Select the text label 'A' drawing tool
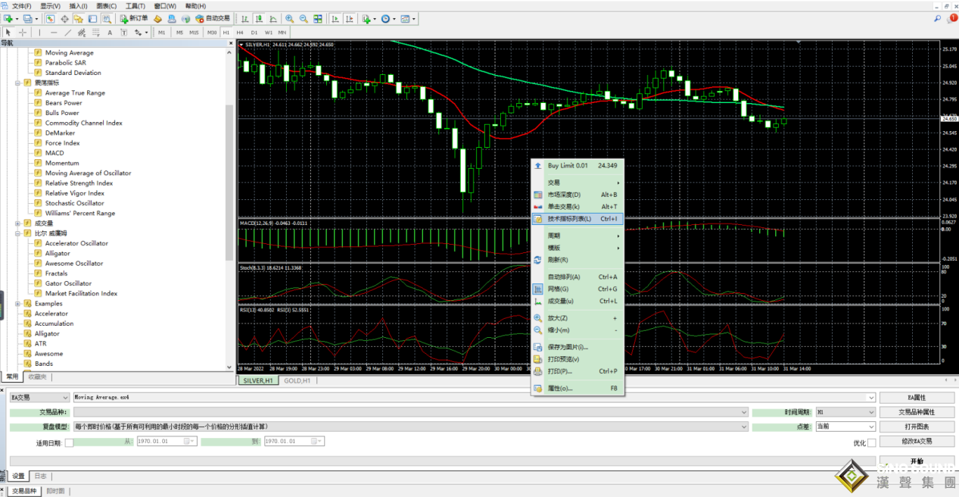Image resolution: width=959 pixels, height=497 pixels. pyautogui.click(x=110, y=33)
